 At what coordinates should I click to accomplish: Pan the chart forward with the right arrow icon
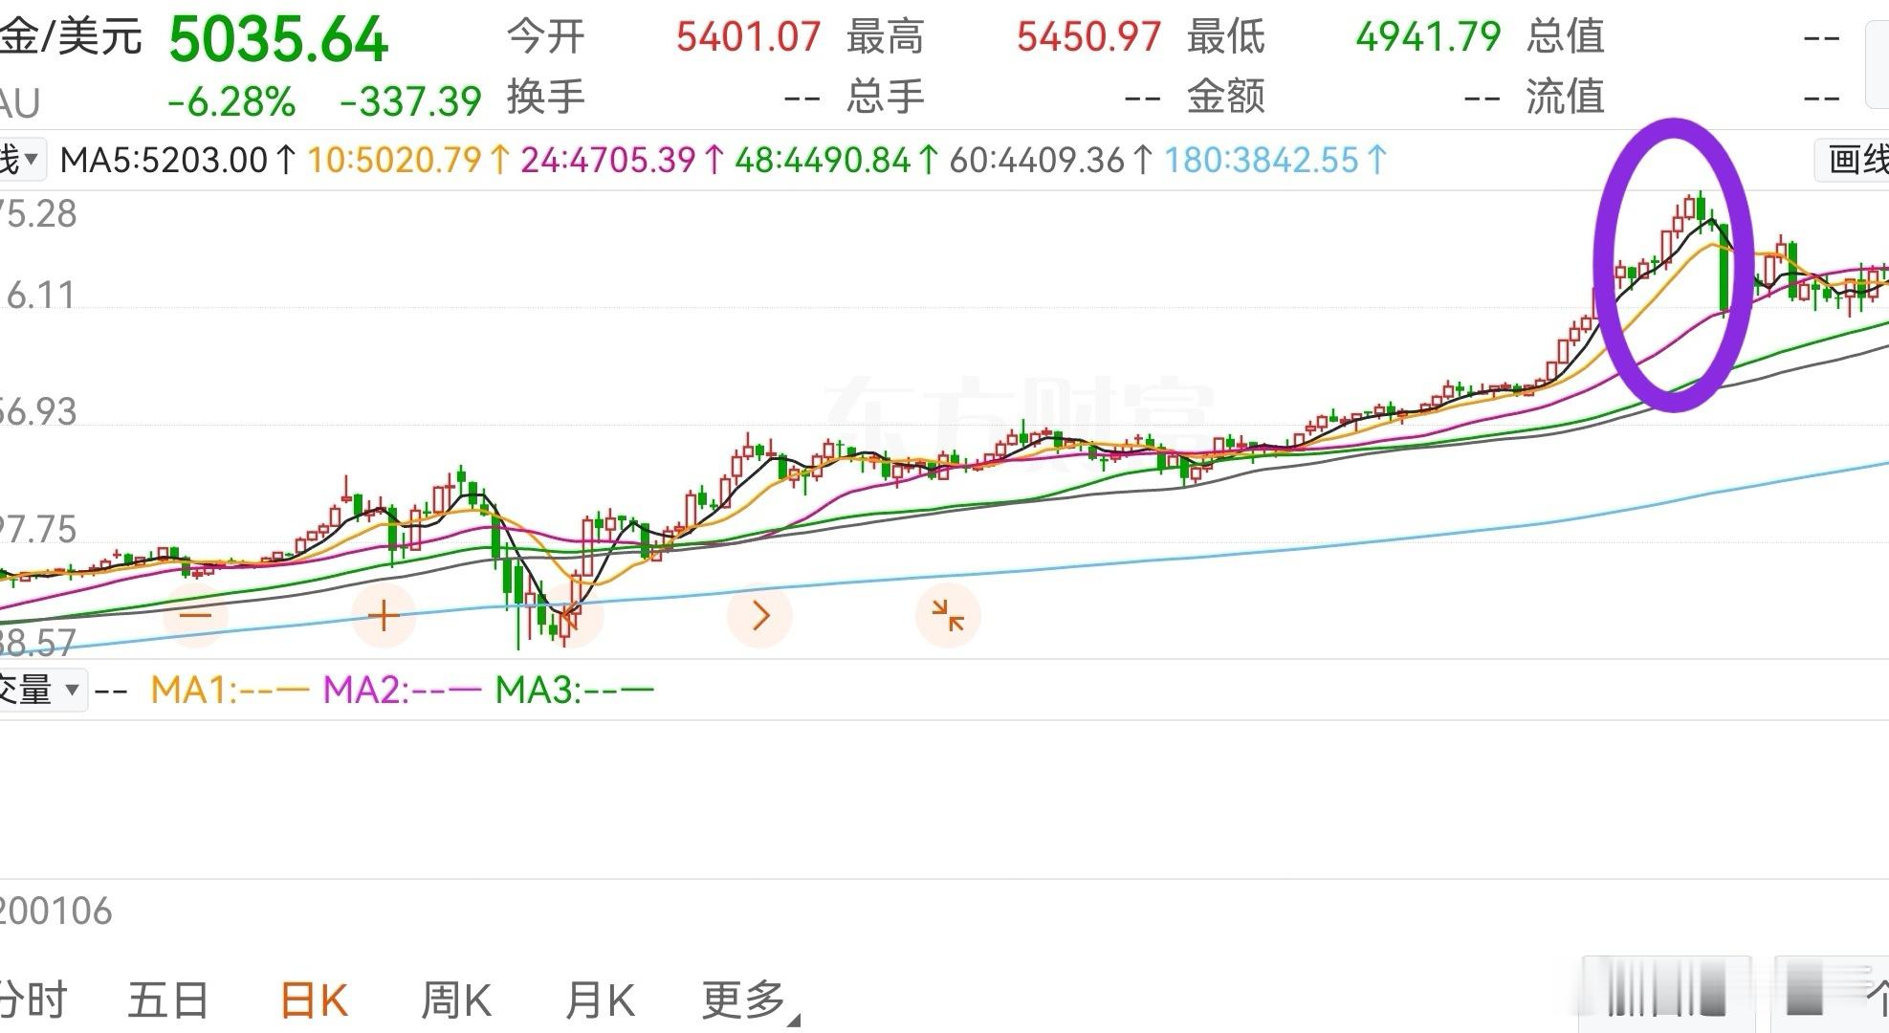click(x=760, y=615)
